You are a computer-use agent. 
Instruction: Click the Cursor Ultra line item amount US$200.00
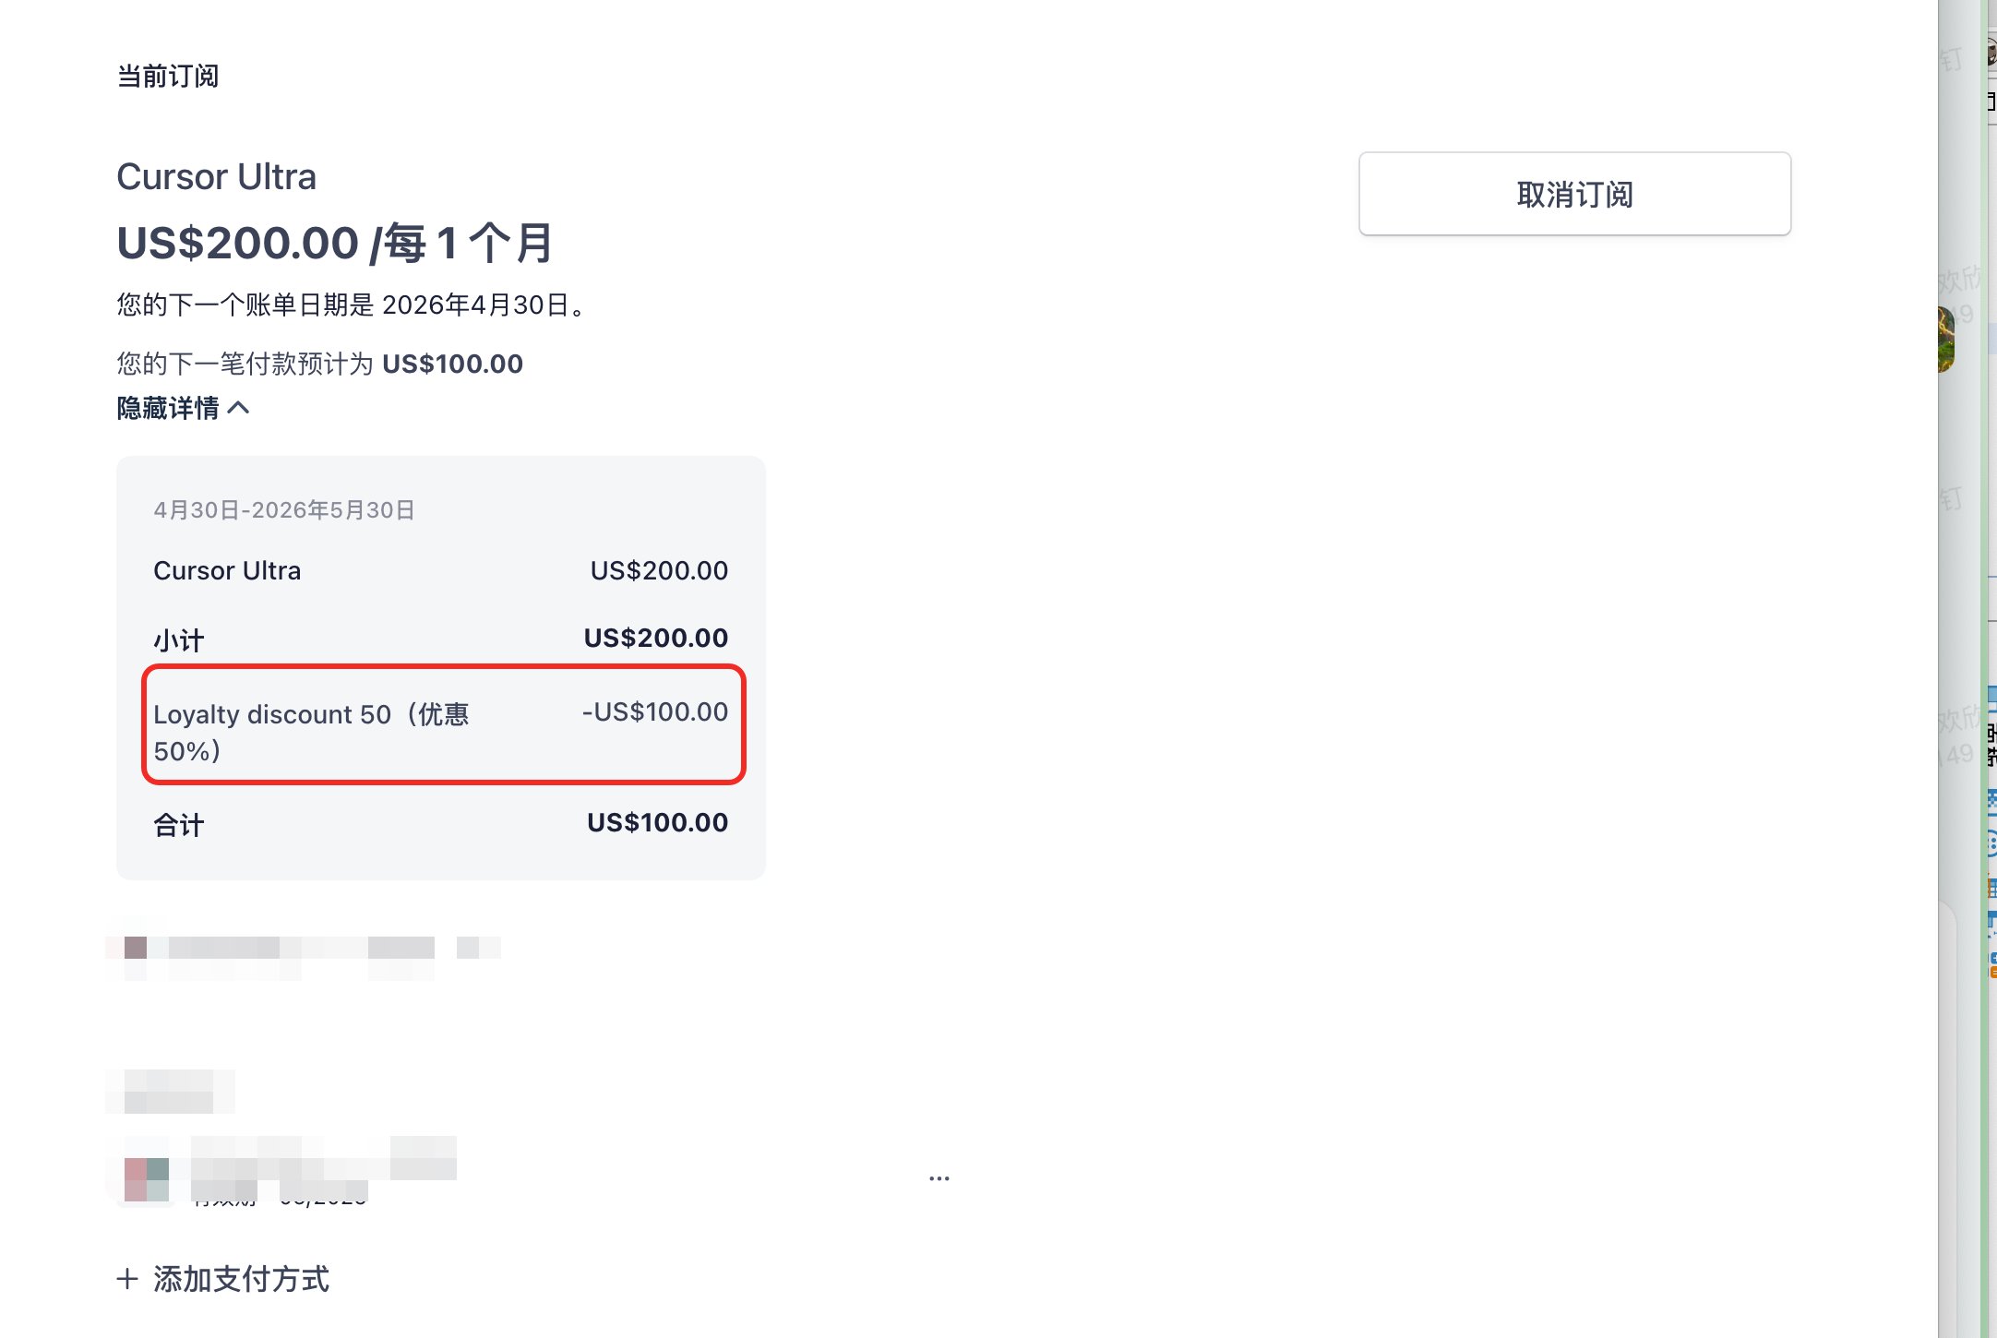click(659, 570)
